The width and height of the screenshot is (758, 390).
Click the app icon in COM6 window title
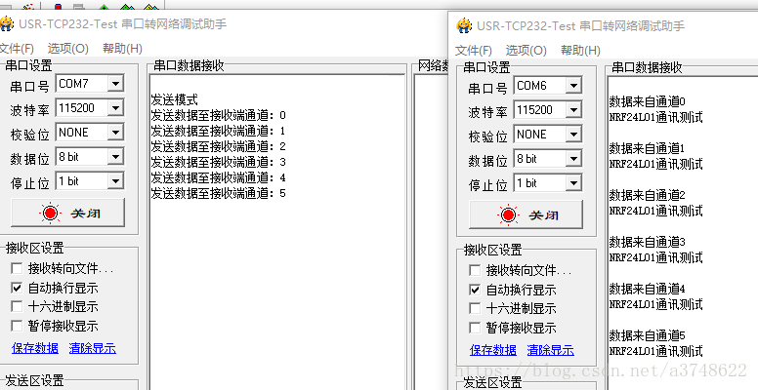[x=465, y=25]
